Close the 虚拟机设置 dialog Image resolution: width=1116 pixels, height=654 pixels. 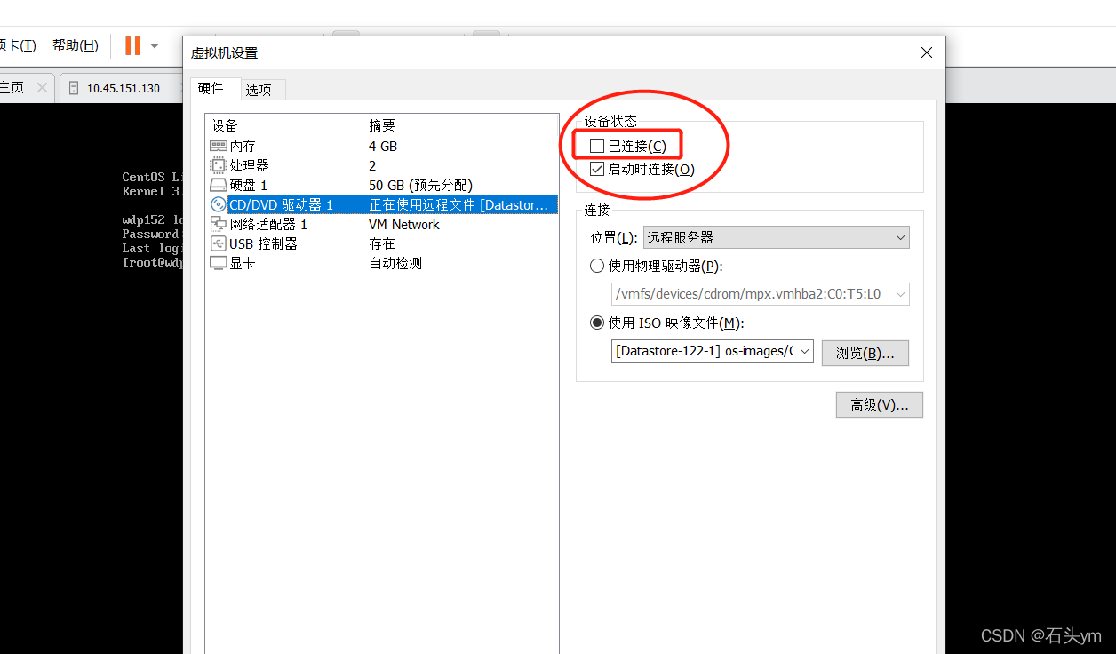(x=927, y=52)
